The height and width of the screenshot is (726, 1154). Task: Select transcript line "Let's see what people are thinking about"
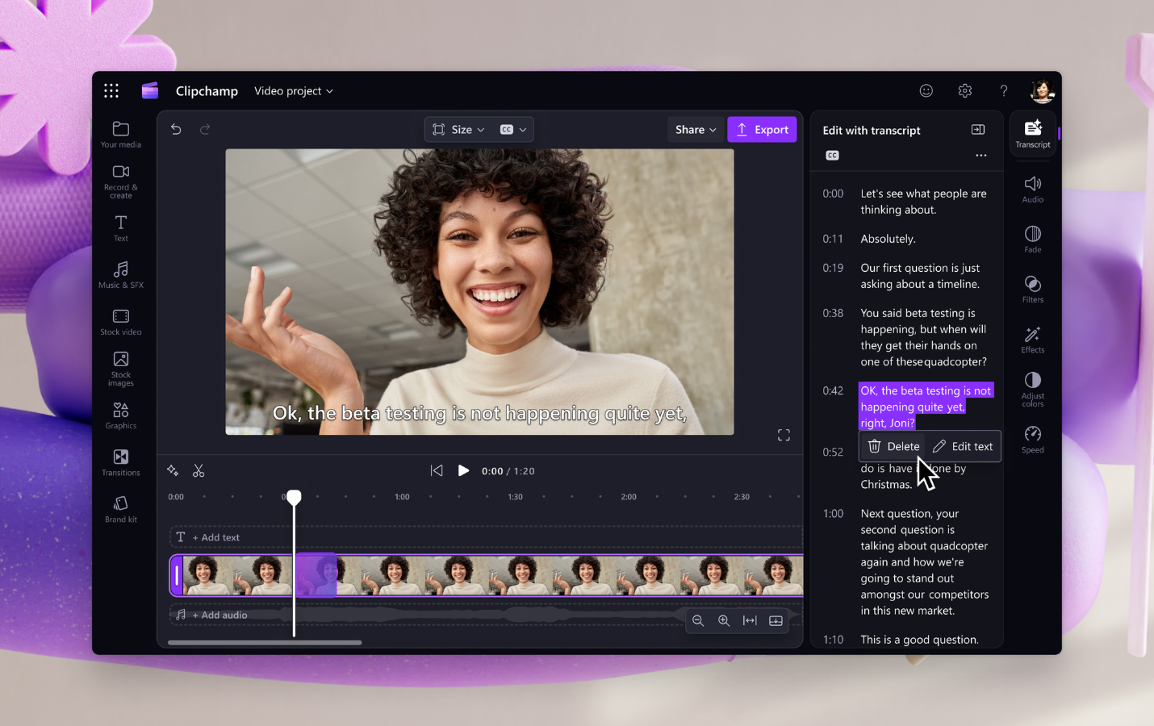[x=923, y=202]
